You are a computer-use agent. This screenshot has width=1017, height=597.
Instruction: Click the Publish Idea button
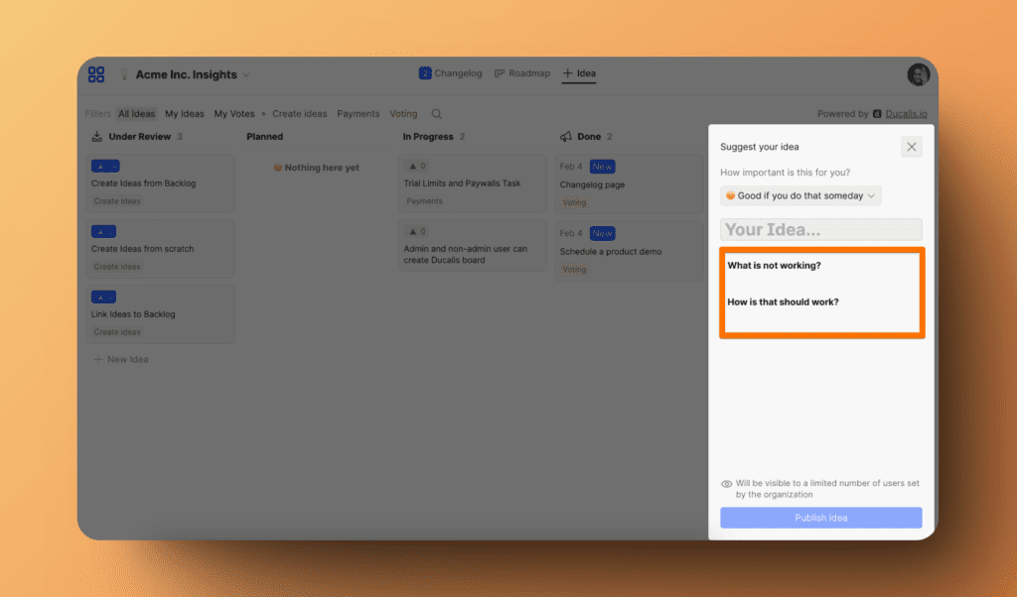tap(820, 518)
